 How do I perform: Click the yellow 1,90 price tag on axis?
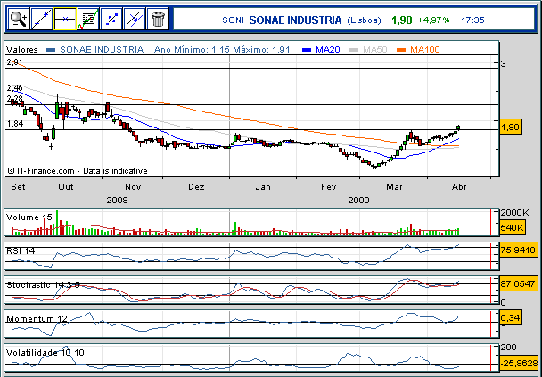pos(510,127)
